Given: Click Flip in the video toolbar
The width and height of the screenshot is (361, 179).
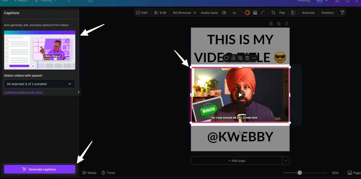Looking at the screenshot, I should click(x=282, y=13).
